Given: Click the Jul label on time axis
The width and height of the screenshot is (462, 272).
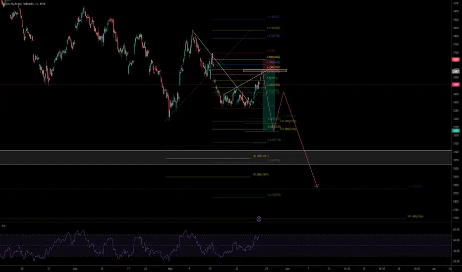Looking at the screenshot, I should pos(433,269).
